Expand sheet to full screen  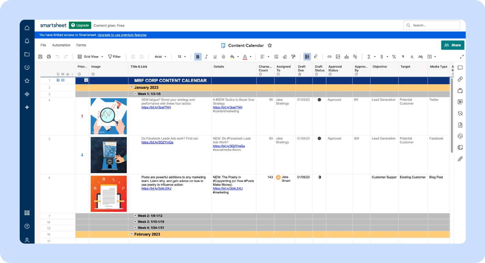tap(462, 57)
